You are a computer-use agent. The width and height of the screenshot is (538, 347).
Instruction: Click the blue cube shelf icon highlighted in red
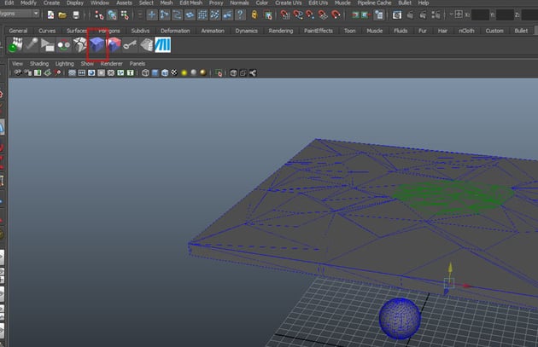pos(96,46)
